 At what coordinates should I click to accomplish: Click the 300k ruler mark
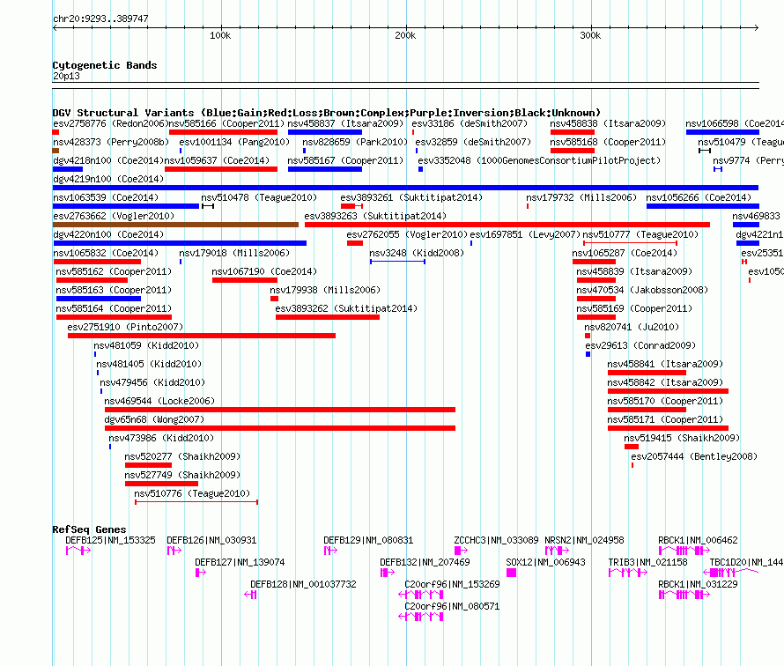tap(590, 35)
